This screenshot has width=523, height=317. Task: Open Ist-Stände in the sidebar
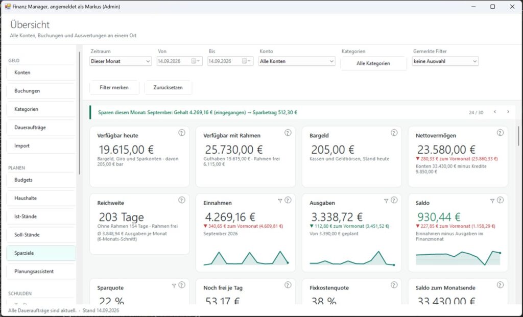[41, 216]
